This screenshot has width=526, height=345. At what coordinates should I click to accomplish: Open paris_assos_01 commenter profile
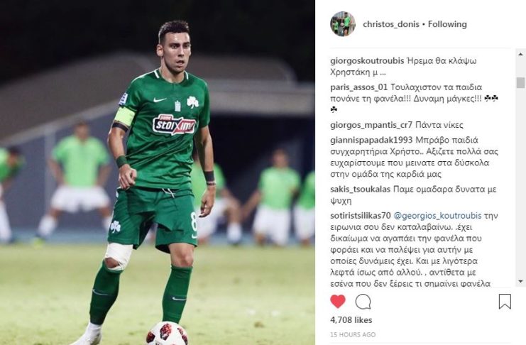click(359, 87)
